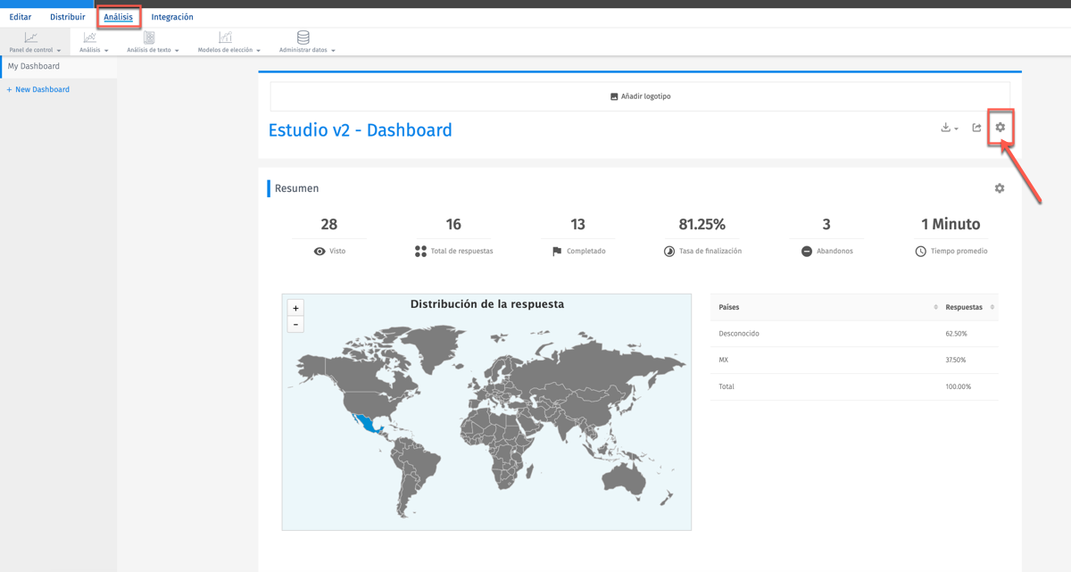This screenshot has width=1071, height=572.
Task: Click the Panel de control chart icon
Action: (x=31, y=37)
